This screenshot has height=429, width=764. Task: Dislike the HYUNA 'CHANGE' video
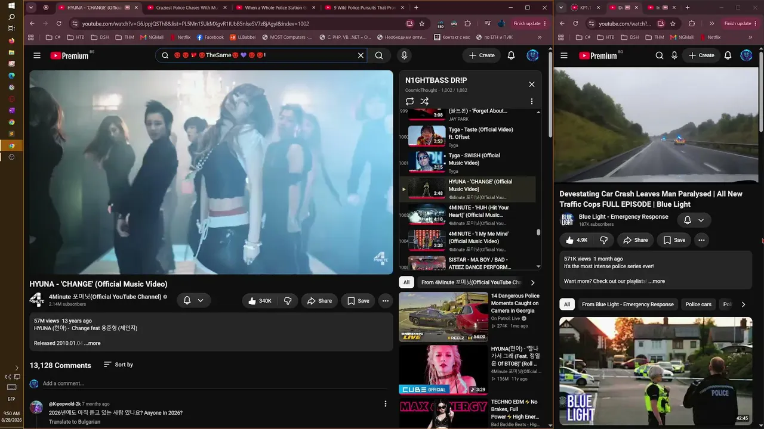tap(288, 301)
